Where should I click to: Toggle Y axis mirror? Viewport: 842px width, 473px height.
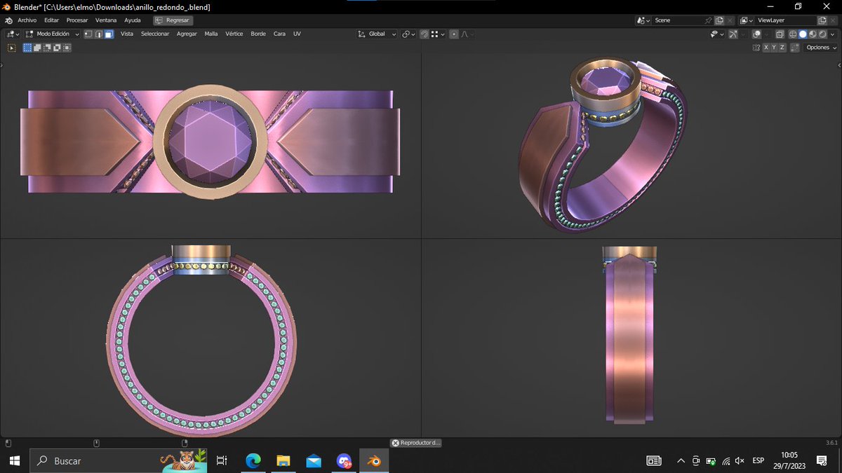(x=774, y=48)
